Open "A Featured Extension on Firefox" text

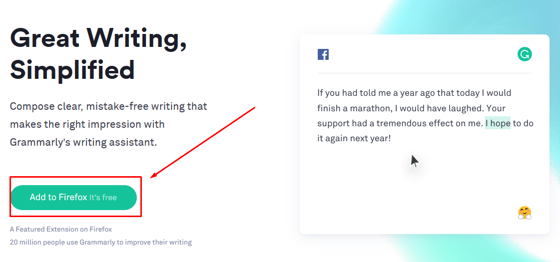point(61,229)
